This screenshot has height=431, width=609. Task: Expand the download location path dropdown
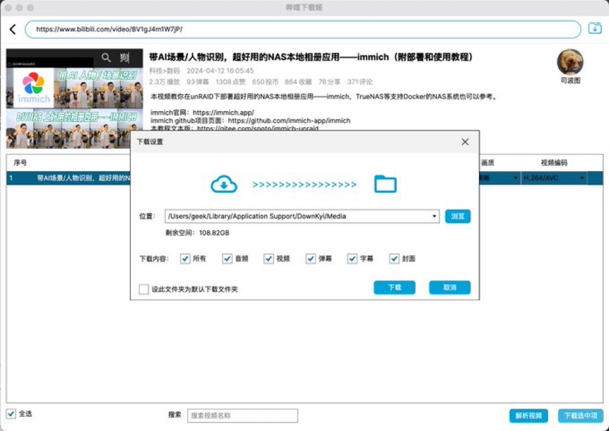click(x=435, y=216)
